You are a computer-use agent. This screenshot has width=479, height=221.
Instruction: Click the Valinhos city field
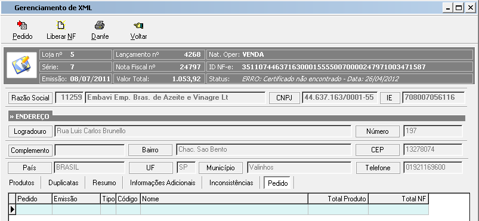pos(299,167)
